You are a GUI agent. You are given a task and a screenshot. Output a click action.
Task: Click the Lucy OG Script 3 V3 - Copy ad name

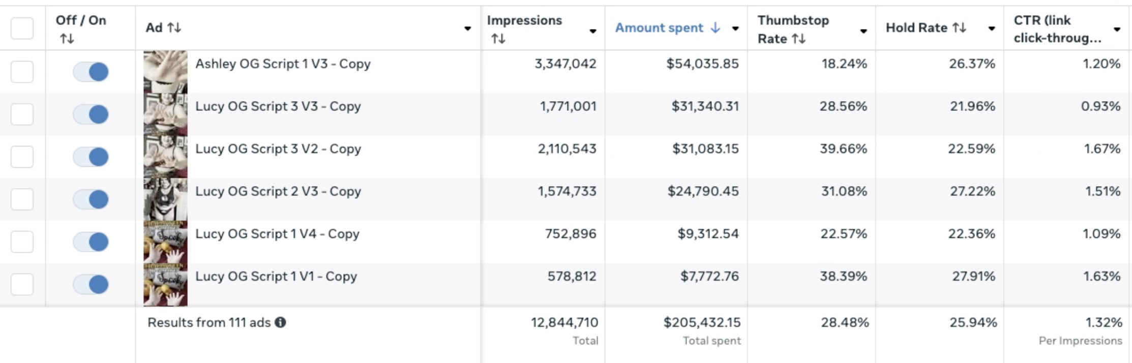(278, 106)
